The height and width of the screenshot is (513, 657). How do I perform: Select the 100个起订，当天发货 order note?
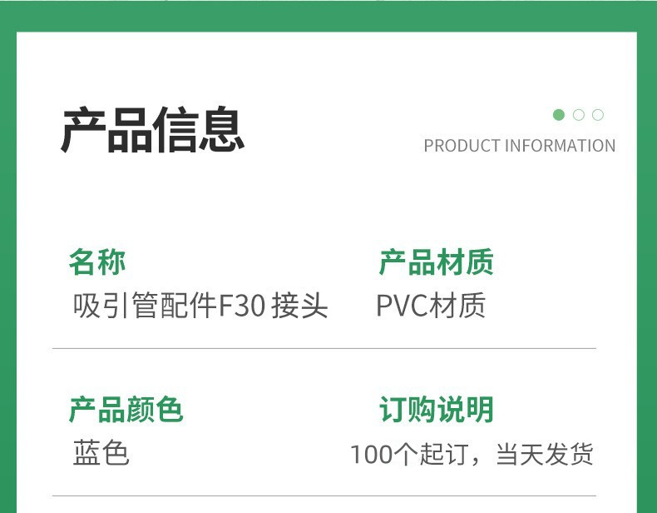[x=472, y=454]
